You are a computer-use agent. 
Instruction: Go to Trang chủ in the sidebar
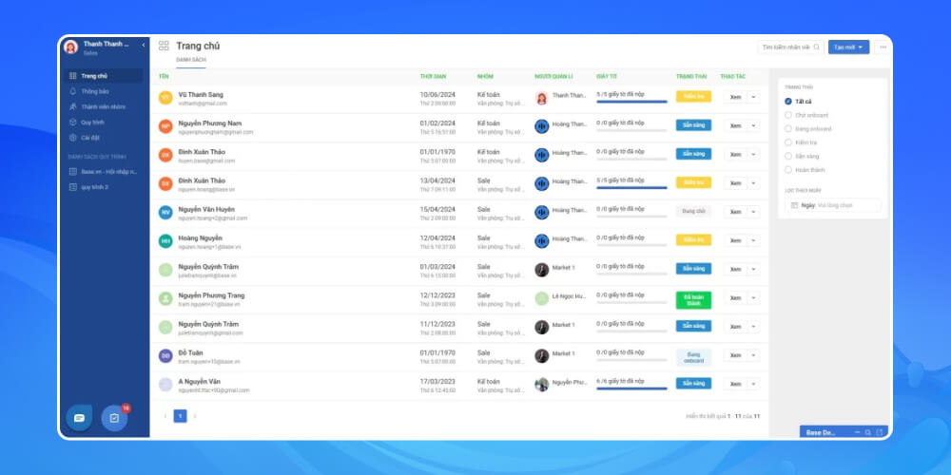coord(104,76)
